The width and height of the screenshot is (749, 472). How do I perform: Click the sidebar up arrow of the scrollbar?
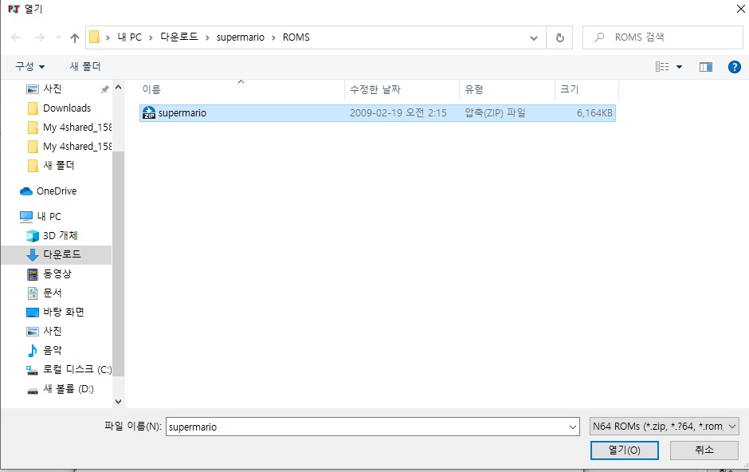coord(119,88)
